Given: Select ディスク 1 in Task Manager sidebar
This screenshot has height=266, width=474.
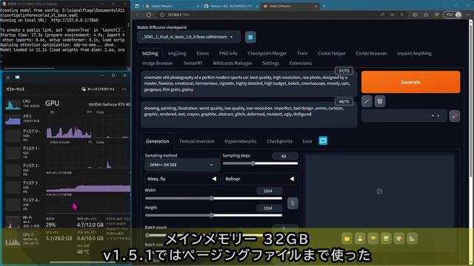Looking at the screenshot, I should coord(23,153).
